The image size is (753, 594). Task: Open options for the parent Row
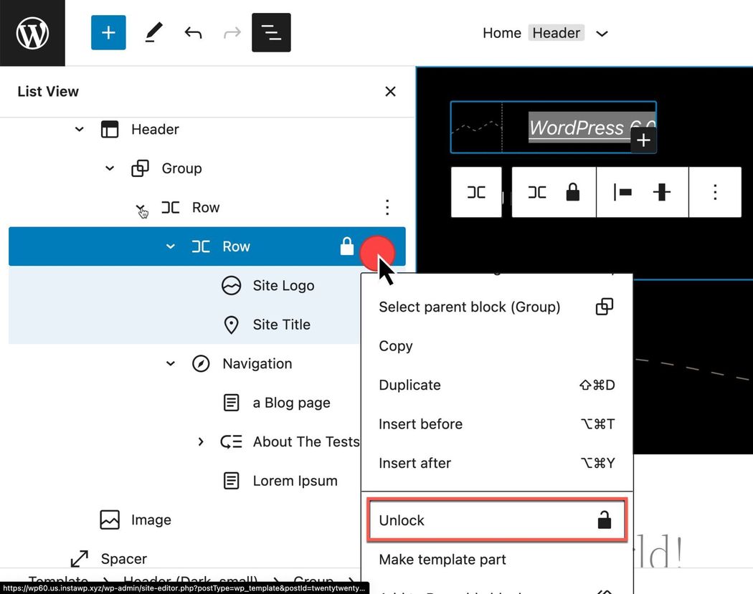(x=387, y=208)
